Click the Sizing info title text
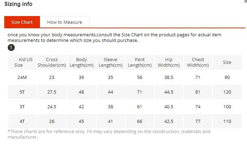The width and height of the screenshot is (247, 147). [x=19, y=4]
